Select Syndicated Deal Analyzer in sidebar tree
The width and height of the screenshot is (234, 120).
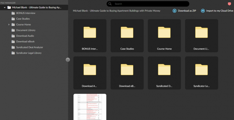coord(29,47)
